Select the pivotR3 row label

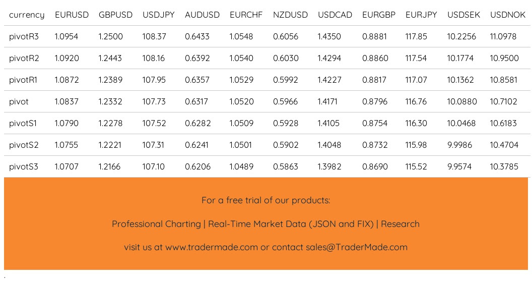[24, 37]
